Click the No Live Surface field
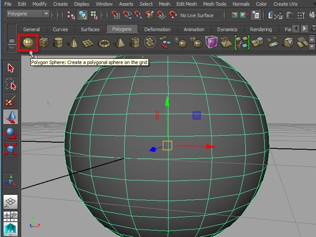 [200, 15]
